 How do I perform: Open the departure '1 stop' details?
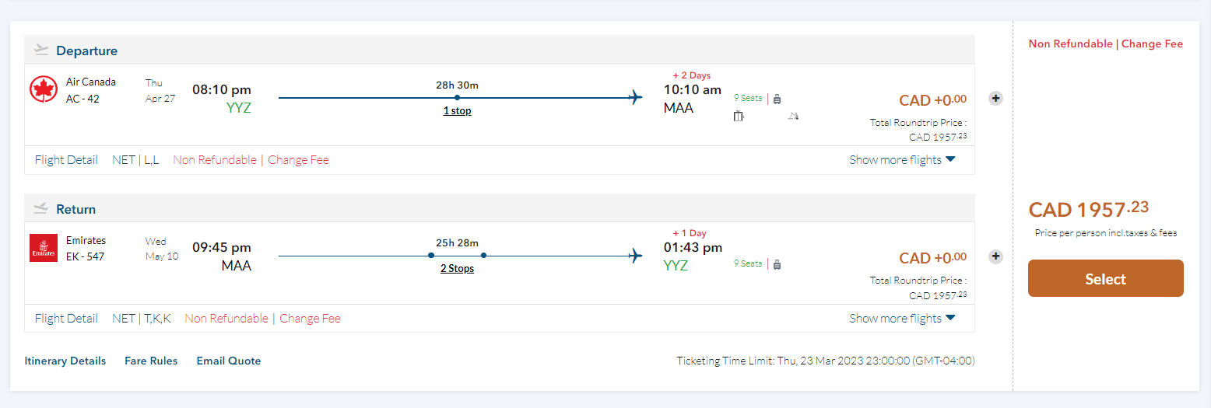(x=457, y=110)
